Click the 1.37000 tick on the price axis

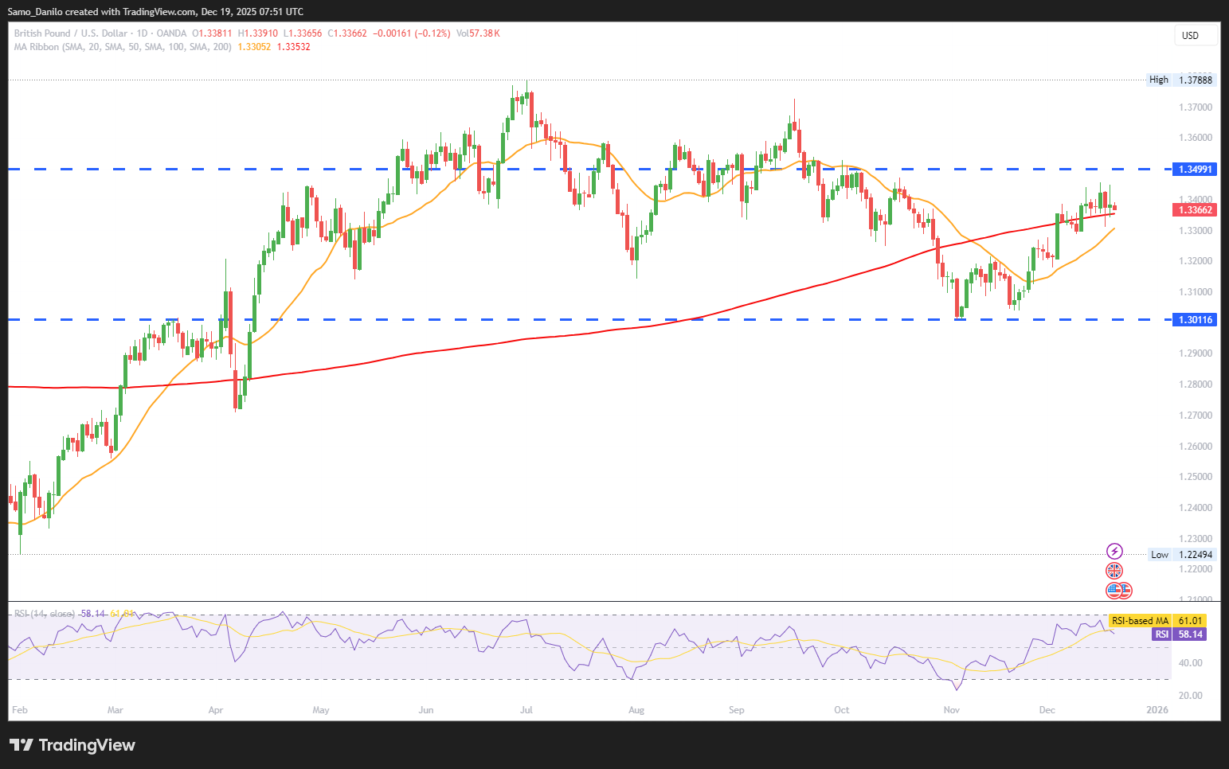tap(1195, 107)
